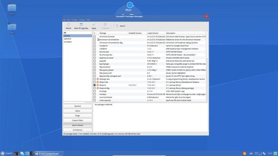Open the File menu

tap(64, 20)
